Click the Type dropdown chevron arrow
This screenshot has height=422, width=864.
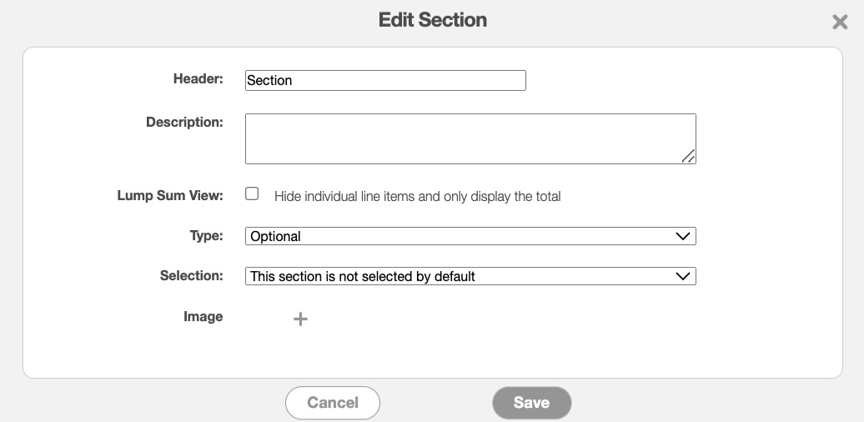683,236
